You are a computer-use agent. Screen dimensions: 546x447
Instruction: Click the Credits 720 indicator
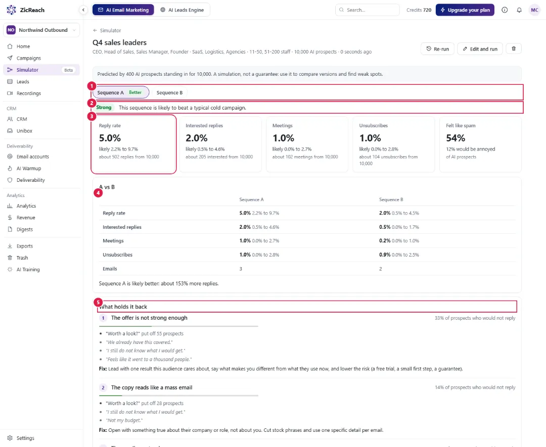tap(419, 10)
